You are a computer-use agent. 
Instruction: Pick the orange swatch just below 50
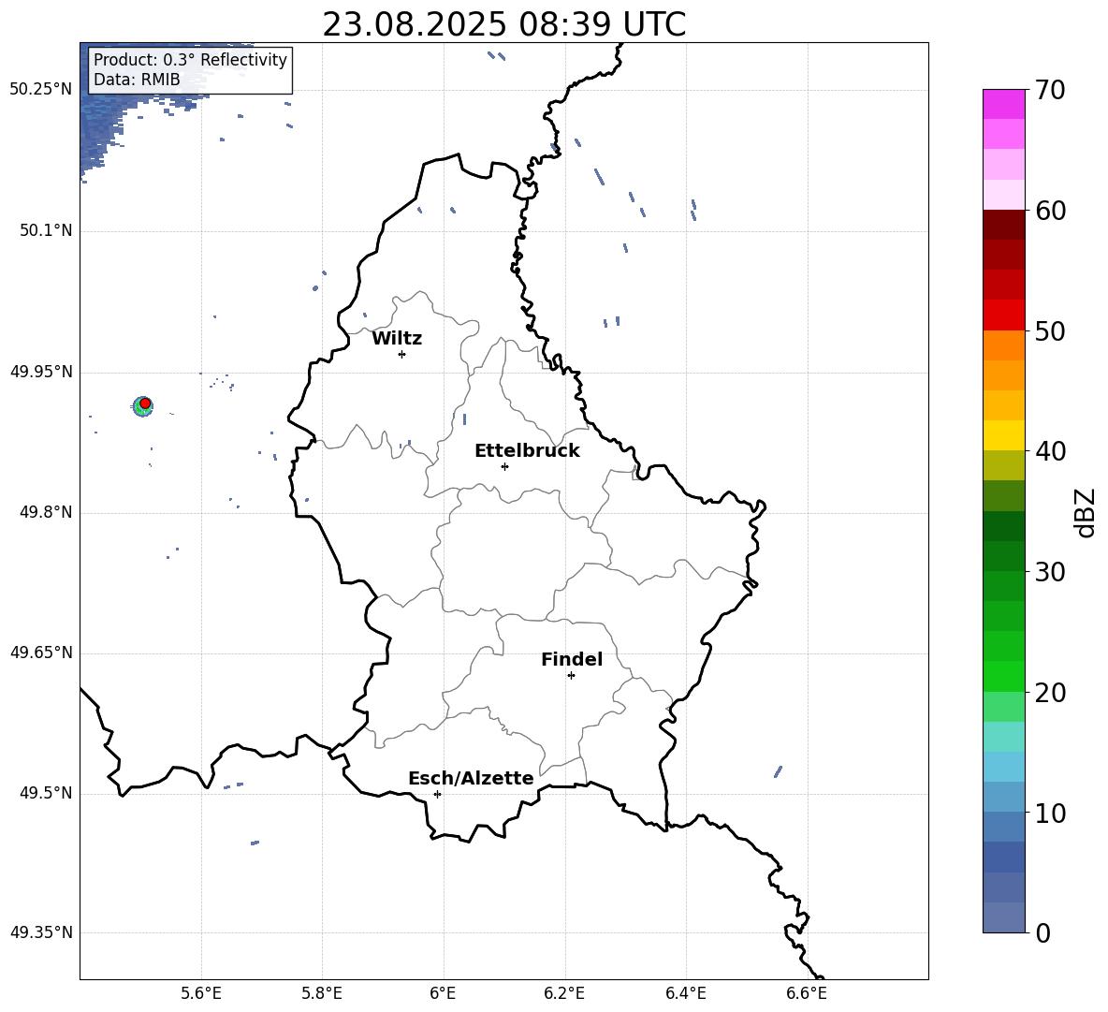(1003, 345)
